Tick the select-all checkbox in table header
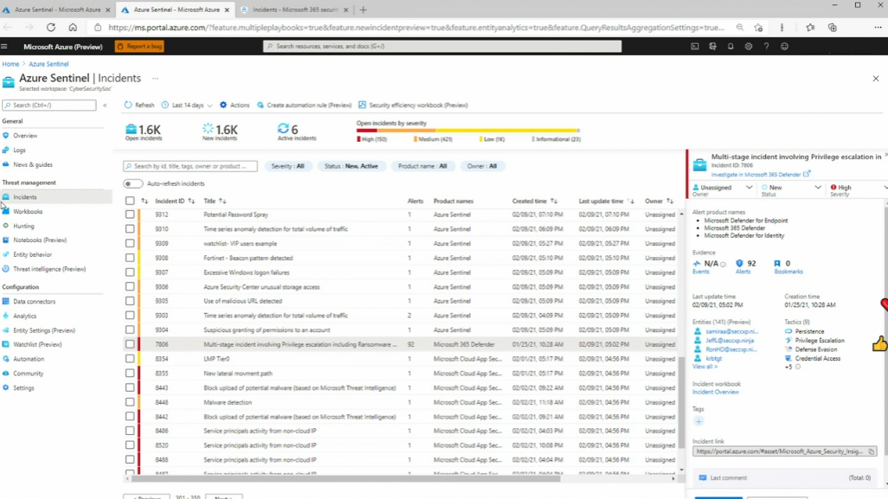888x499 pixels. coord(130,201)
